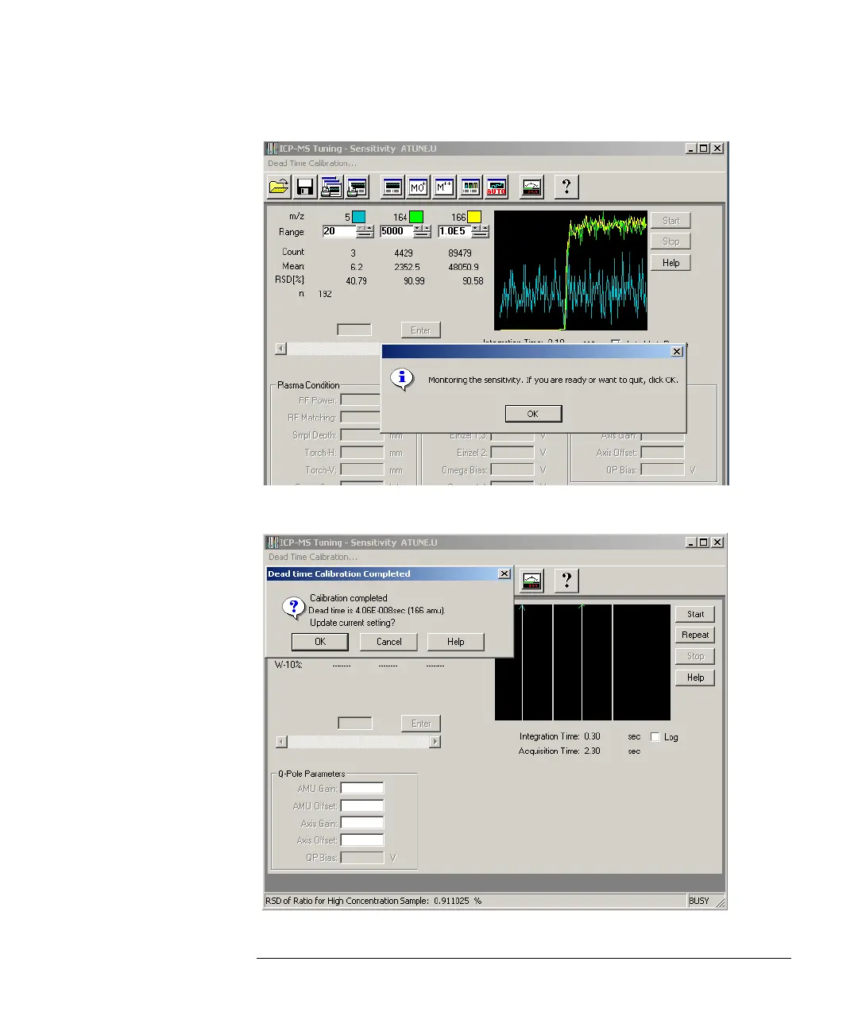
Task: Click Help button beside lower spectrum plot
Action: [696, 678]
